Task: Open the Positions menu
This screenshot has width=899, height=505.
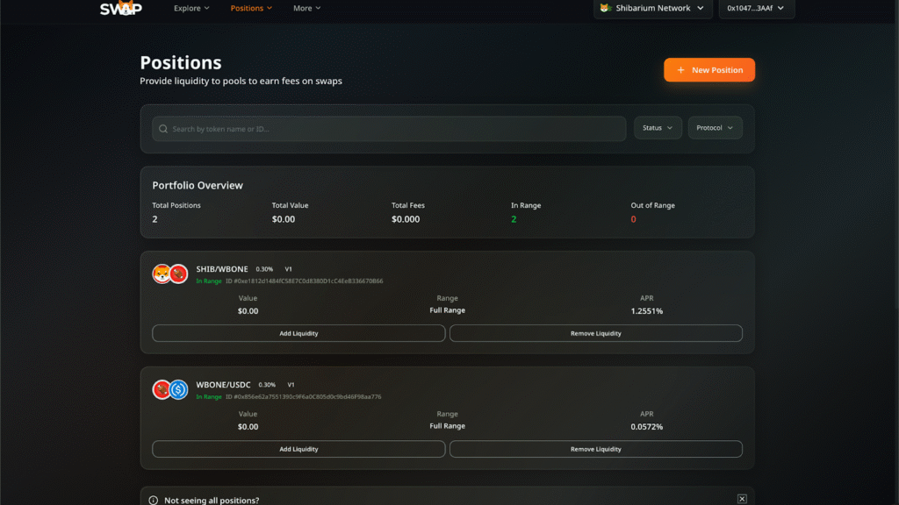Action: pos(251,8)
